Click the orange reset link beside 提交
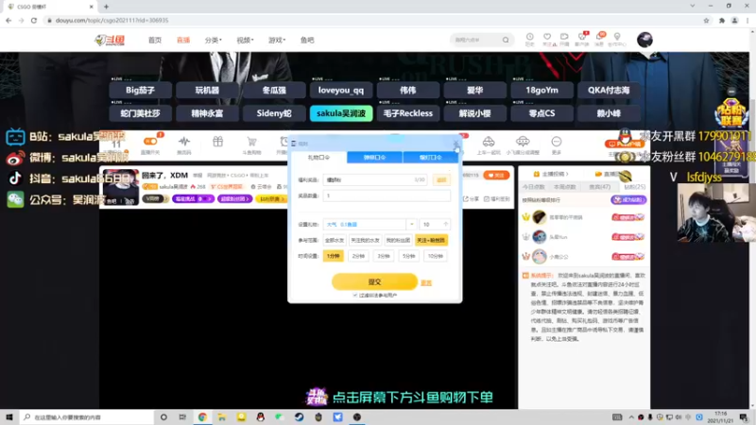 [426, 282]
